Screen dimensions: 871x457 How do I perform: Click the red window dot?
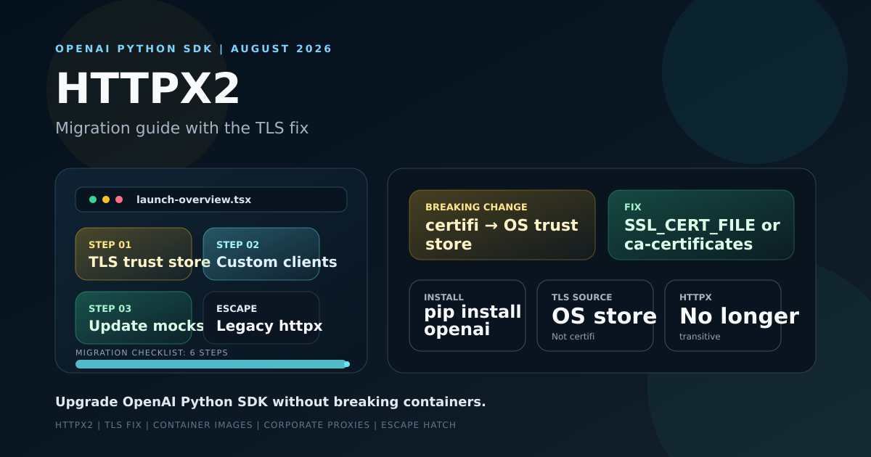click(x=119, y=199)
